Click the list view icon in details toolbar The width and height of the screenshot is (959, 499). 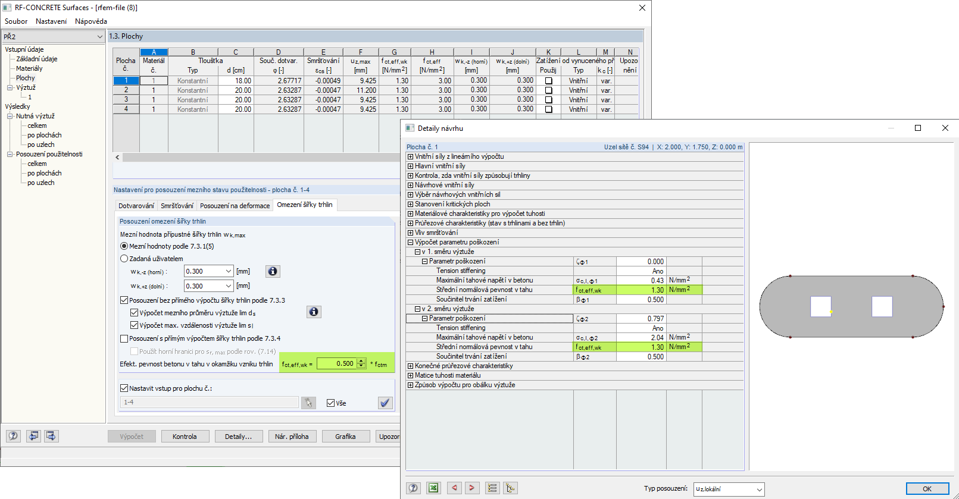(492, 488)
